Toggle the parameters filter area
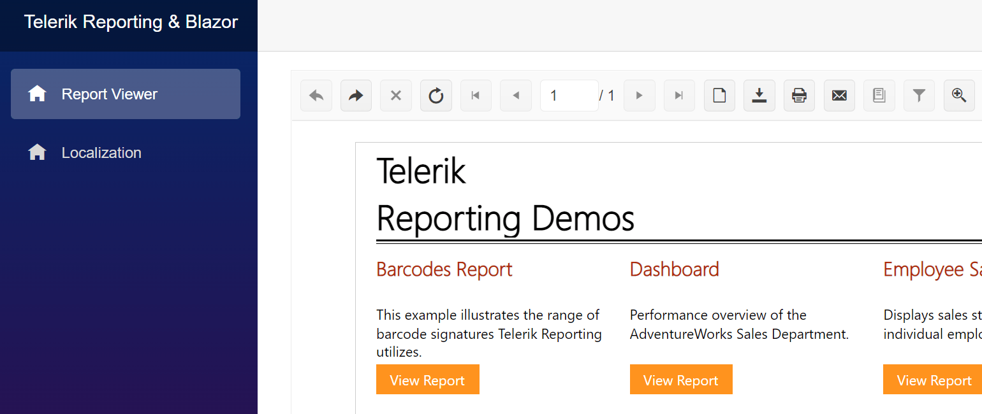The image size is (982, 414). (919, 96)
